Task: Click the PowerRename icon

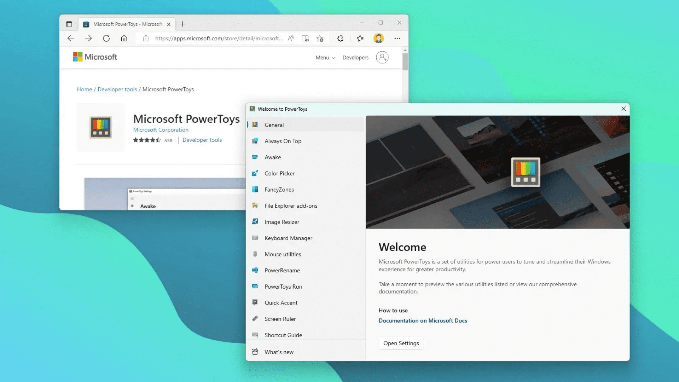Action: [255, 270]
